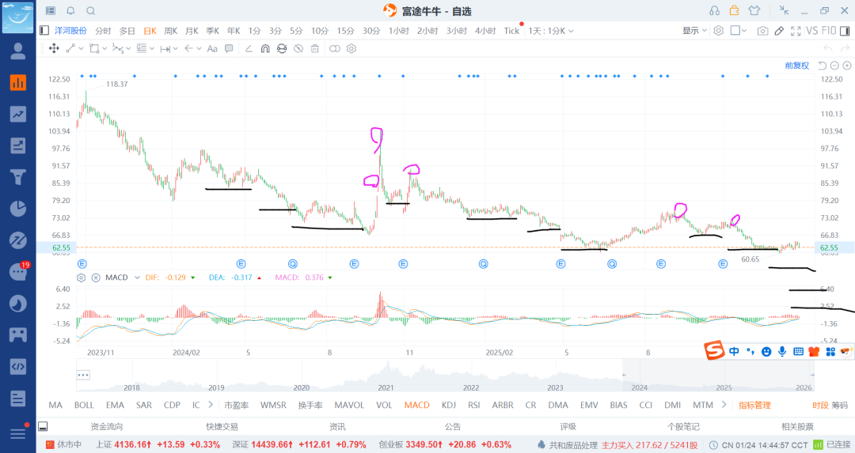Open drawing tools settings gear
Image resolution: width=855 pixels, height=453 pixels.
point(351,48)
